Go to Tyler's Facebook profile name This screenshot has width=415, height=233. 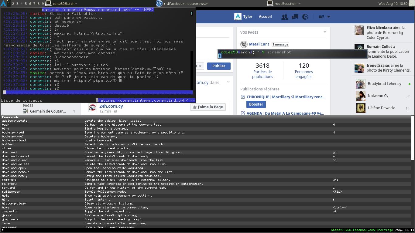click(x=248, y=17)
